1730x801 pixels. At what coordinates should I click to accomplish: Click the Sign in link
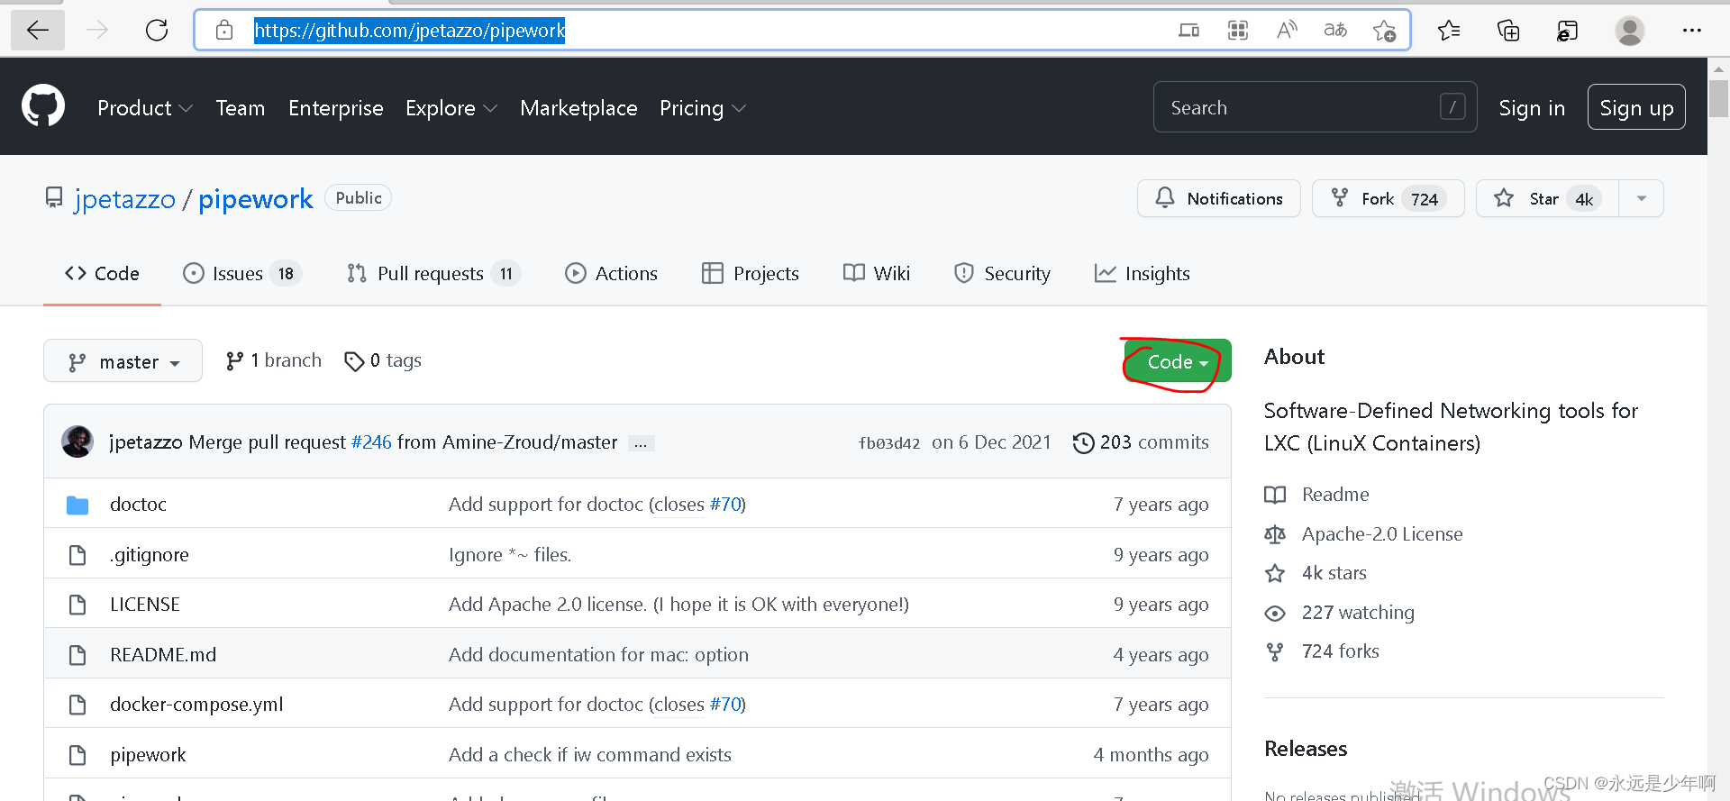tap(1532, 108)
